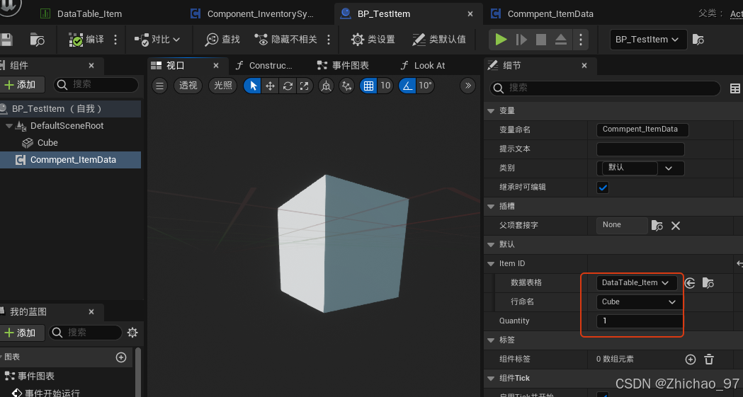
Task: Open the BP_TestItem debug object dropdown
Action: point(647,39)
